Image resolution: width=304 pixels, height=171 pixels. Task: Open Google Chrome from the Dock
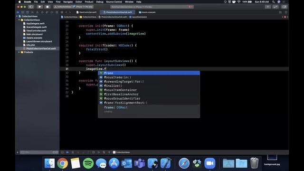[x=62, y=163]
